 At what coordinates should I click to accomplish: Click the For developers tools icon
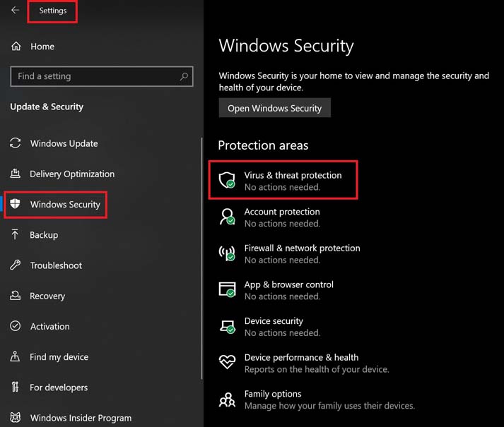(x=15, y=387)
